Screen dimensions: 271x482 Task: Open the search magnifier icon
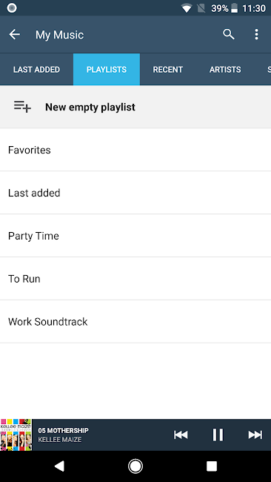click(229, 34)
